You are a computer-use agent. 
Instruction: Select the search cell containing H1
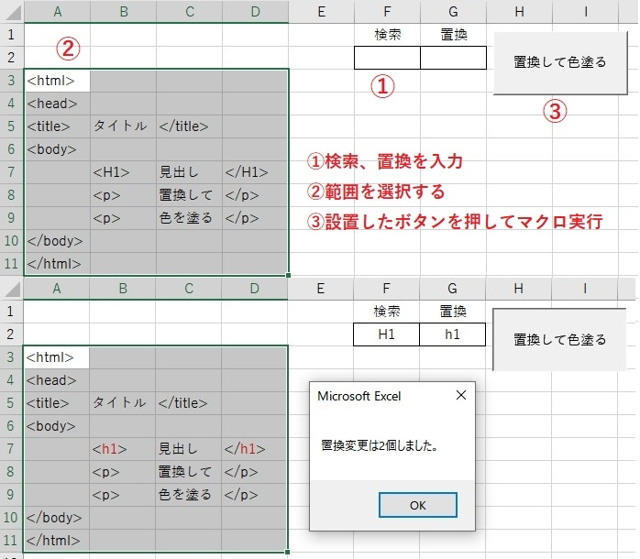pyautogui.click(x=386, y=334)
